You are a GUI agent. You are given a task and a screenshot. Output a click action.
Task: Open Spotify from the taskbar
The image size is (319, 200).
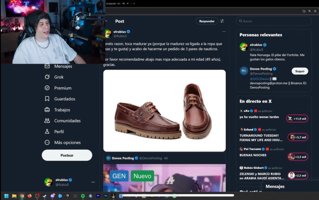pyautogui.click(x=83, y=196)
